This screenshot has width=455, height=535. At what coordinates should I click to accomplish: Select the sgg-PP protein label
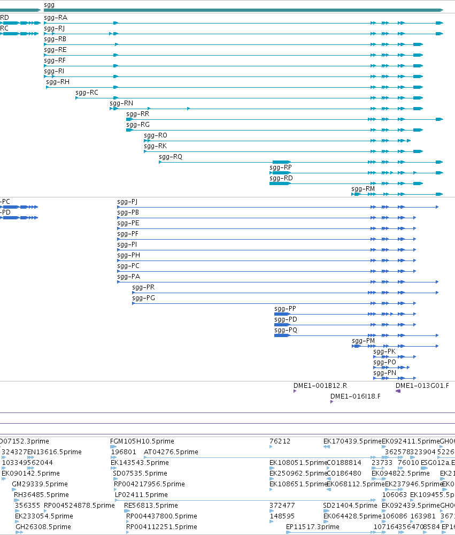coord(285,309)
